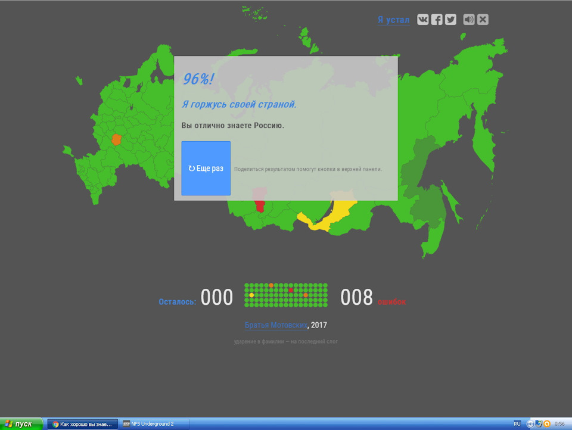Share result via the Facebook icon
This screenshot has height=430, width=572.
point(437,20)
